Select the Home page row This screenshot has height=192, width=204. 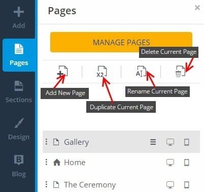pos(121,163)
